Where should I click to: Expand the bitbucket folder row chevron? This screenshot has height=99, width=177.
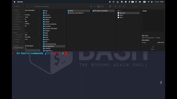pyautogui.click(x=64, y=17)
